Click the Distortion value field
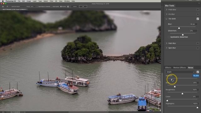This screenshot has height=113, width=201. [x=193, y=31]
